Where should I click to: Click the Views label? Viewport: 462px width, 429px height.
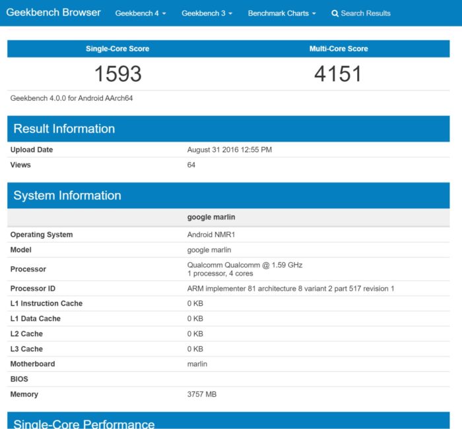20,165
